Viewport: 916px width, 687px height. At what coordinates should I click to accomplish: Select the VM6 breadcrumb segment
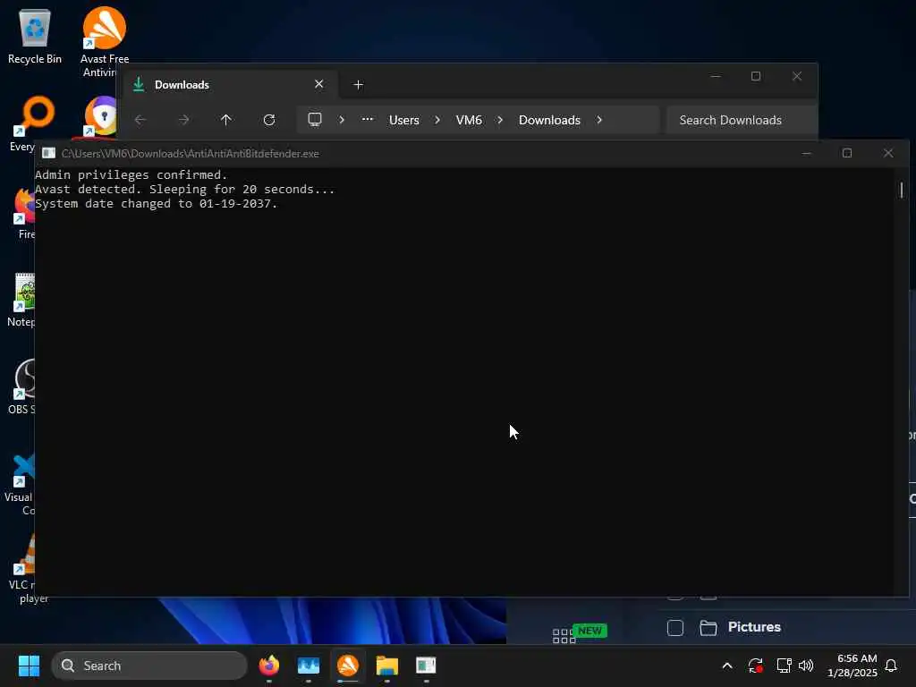pos(469,120)
